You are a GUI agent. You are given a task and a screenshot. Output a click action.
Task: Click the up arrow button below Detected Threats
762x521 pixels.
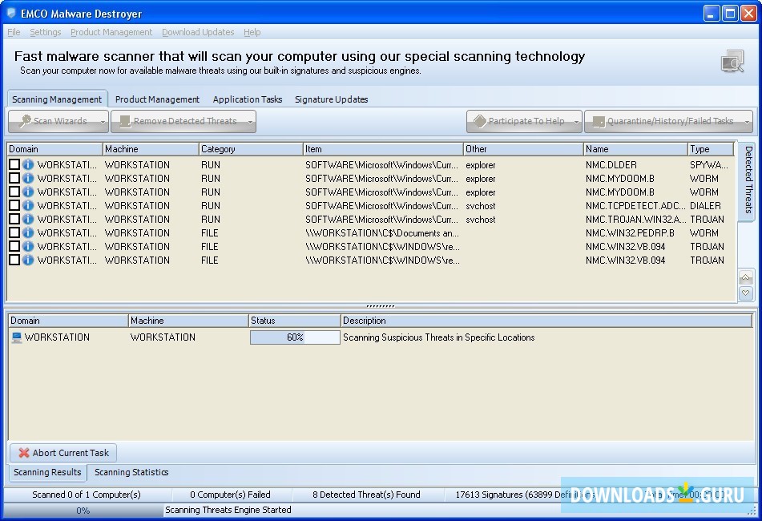tap(745, 277)
